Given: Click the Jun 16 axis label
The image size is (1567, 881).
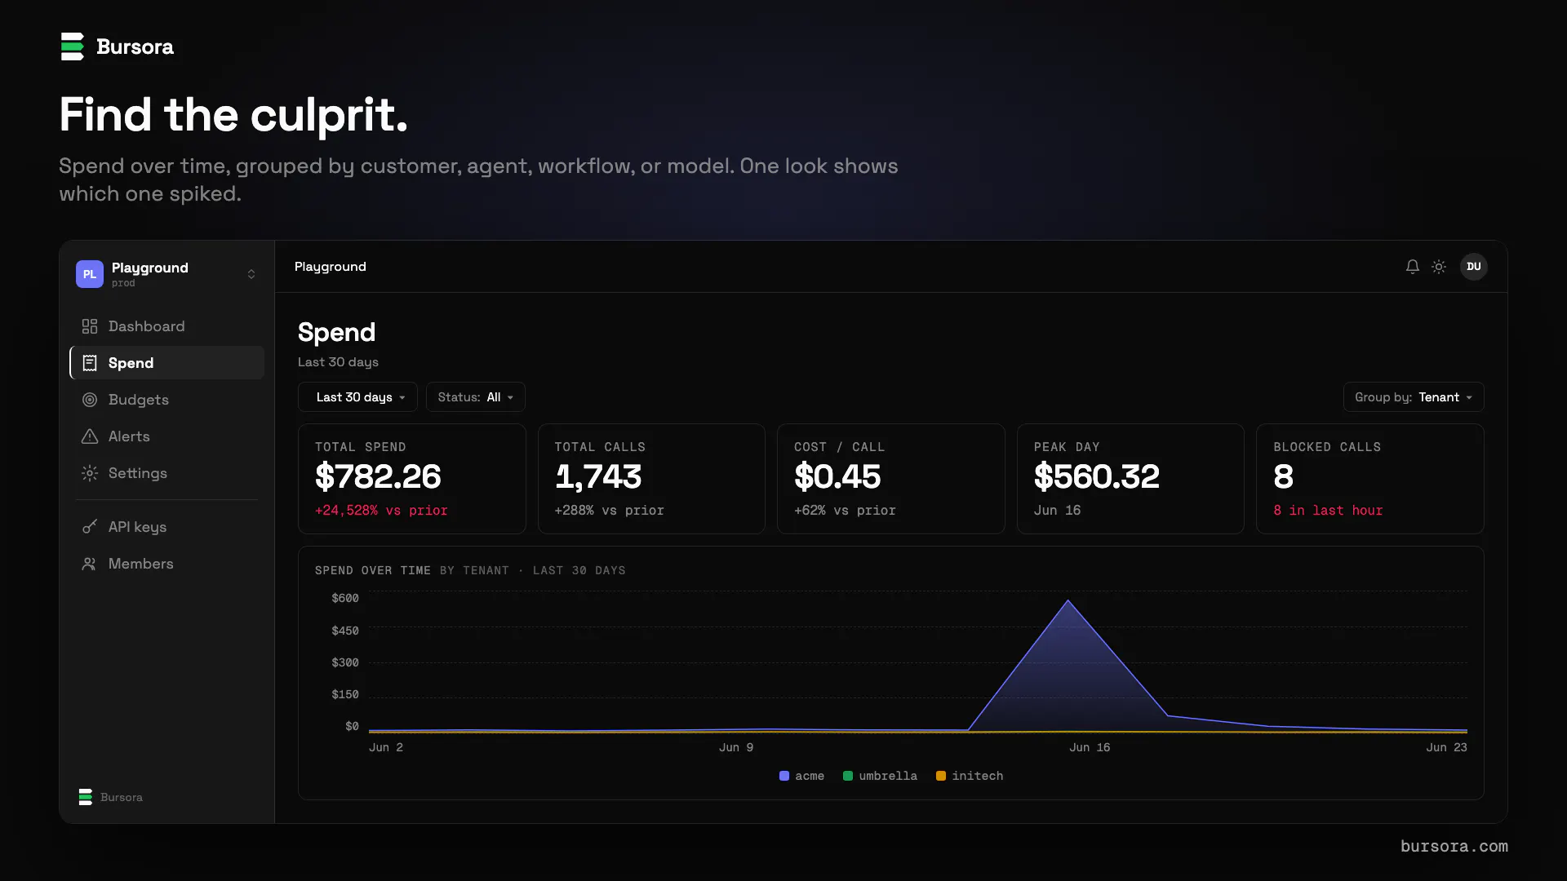Looking at the screenshot, I should [x=1090, y=747].
